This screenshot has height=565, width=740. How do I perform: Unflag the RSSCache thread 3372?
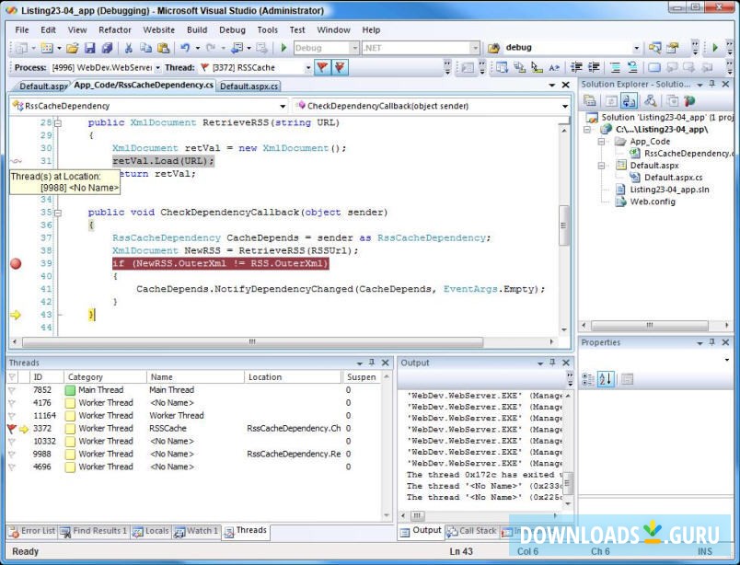coord(12,429)
